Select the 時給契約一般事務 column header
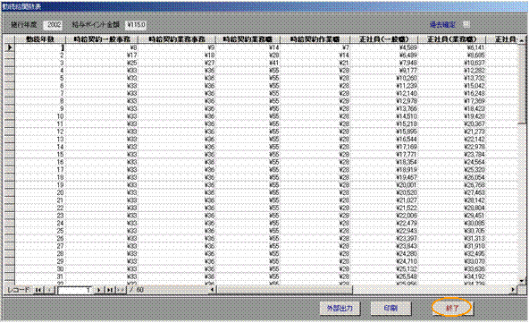 point(101,39)
